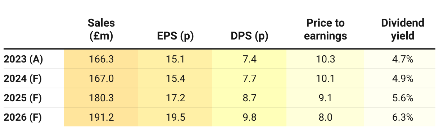Click the 6.3% dividend yield cell

coord(402,117)
